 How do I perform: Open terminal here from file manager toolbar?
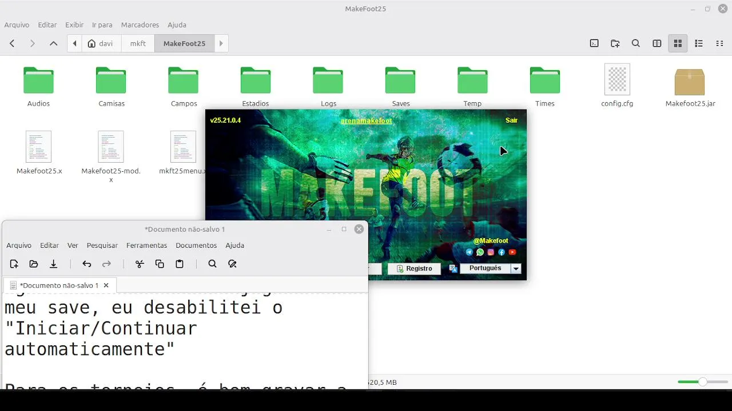(x=594, y=43)
